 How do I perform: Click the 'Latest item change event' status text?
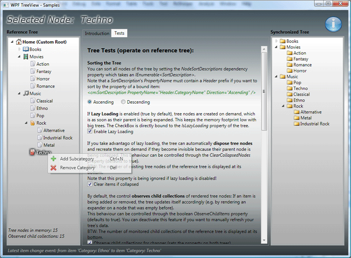coord(84,251)
